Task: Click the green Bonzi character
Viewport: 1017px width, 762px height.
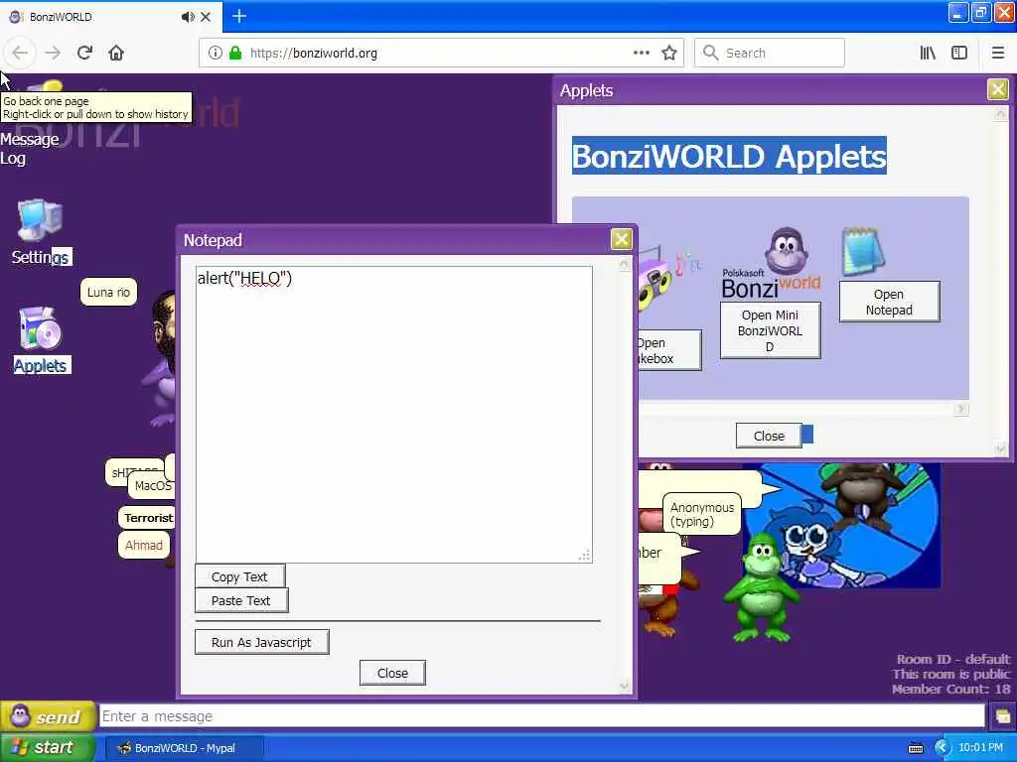Action: tap(762, 587)
